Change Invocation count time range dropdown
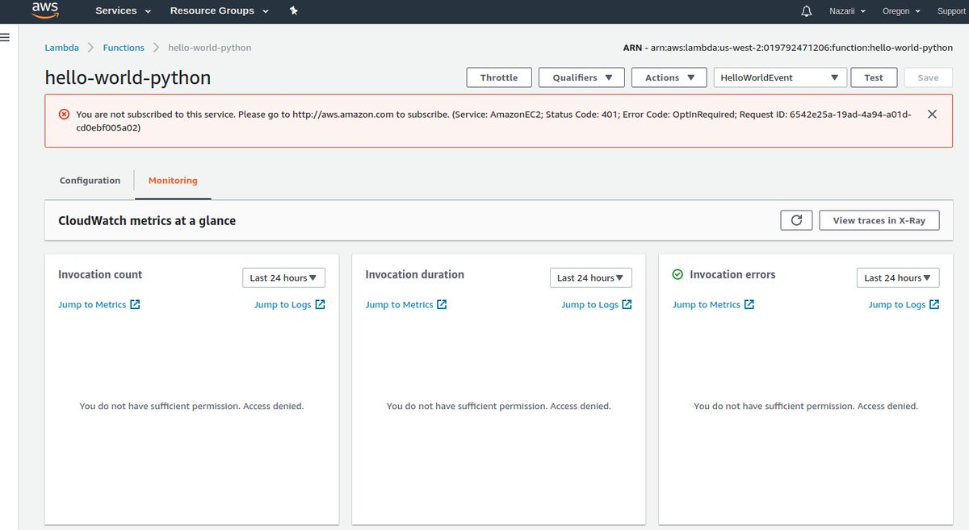The height and width of the screenshot is (530, 969). (283, 278)
